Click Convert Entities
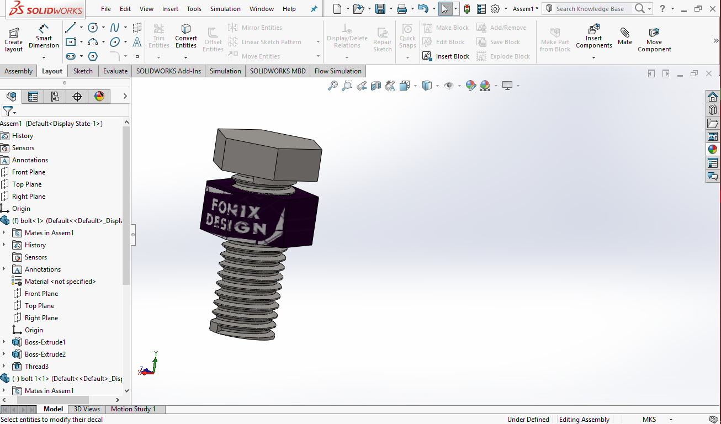Screen dimensions: 721x424 tap(186, 36)
